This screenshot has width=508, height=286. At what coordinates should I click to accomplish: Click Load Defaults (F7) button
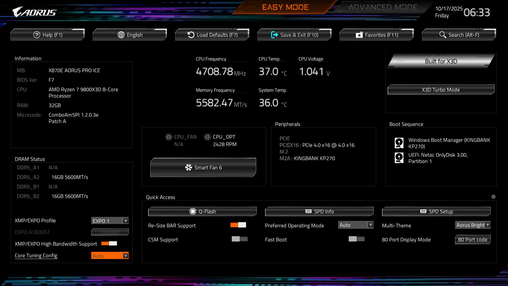point(212,35)
